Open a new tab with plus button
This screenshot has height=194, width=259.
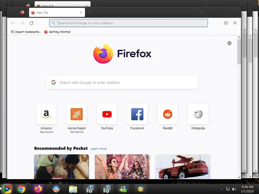90,13
